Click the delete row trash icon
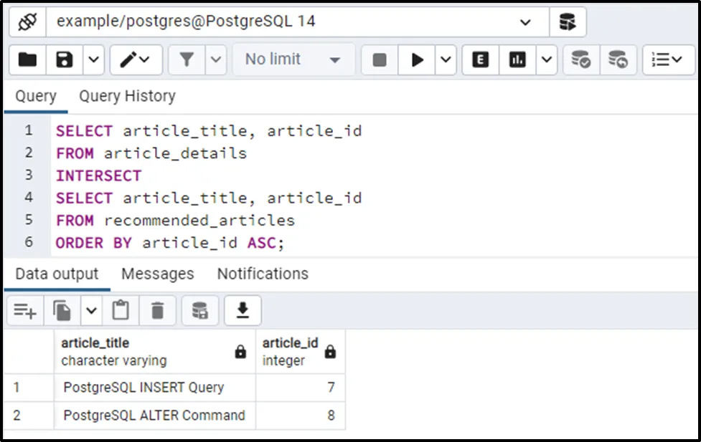Screen dimensions: 701x442 click(x=157, y=311)
